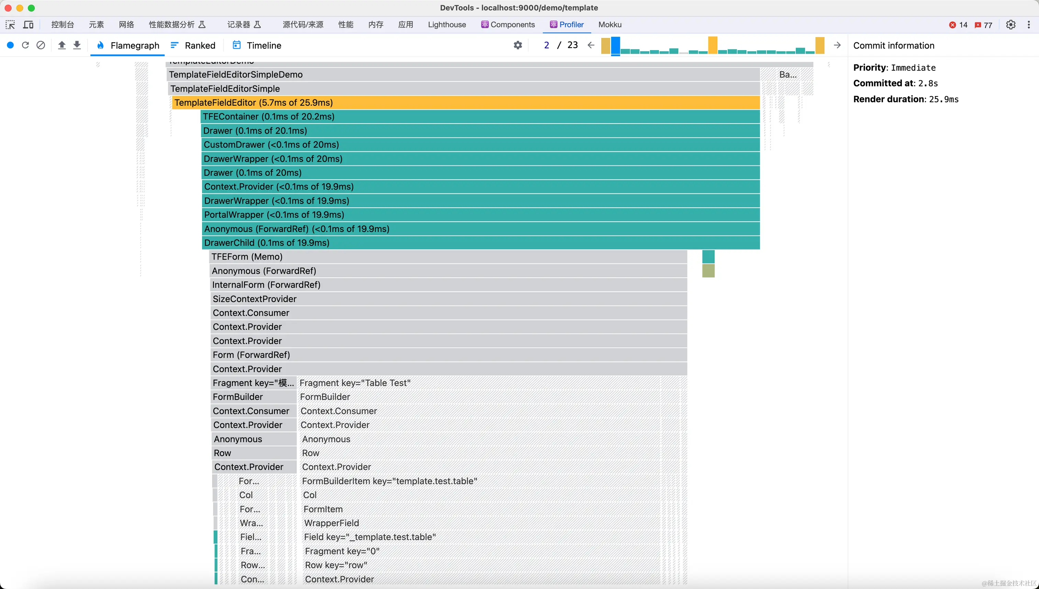Open the Mokku tab

[610, 25]
